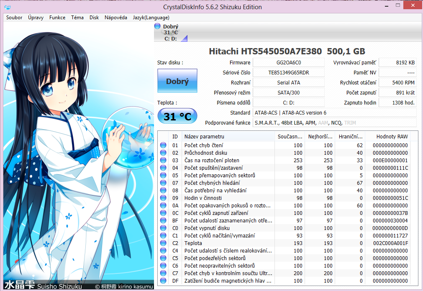This screenshot has height=291, width=423.
Task: Click the status orb for attribute 02 Průchodnost disku
Action: pos(163,153)
